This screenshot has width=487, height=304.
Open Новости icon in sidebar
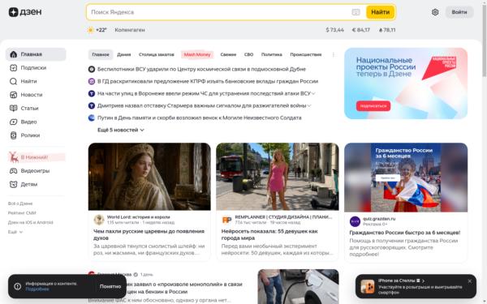pos(13,95)
